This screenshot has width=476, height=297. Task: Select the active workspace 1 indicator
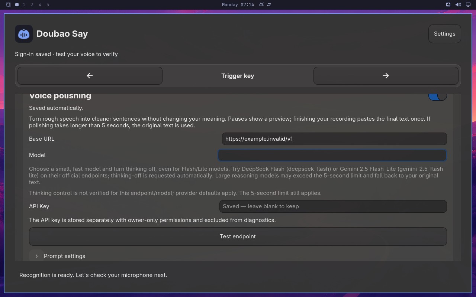click(x=17, y=5)
